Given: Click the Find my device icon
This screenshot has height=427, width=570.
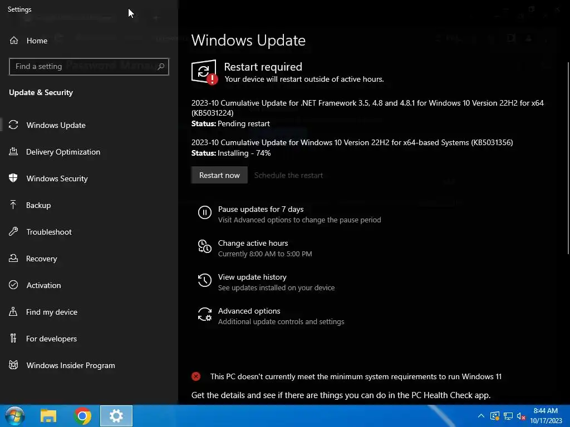Looking at the screenshot, I should (13, 312).
